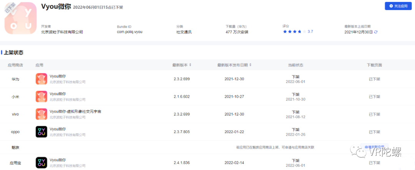Sort by 最新版本发布日期 column arrows
Image resolution: width=415 pixels, height=170 pixels.
[251, 65]
